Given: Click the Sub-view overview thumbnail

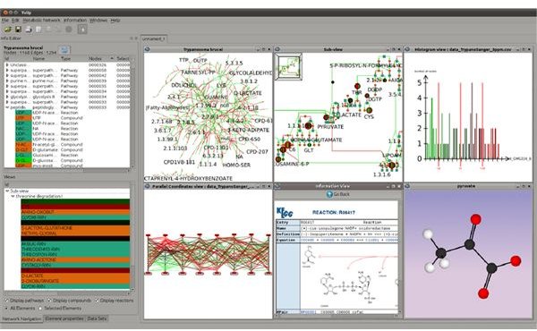Looking at the screenshot, I should 289,67.
